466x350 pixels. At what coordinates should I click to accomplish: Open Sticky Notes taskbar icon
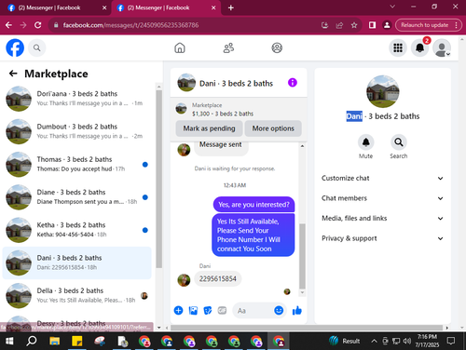(x=77, y=341)
